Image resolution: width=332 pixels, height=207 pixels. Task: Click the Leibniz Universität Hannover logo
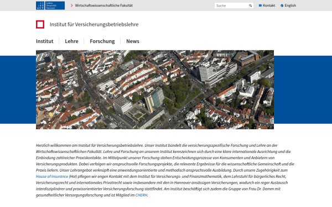tap(50, 6)
